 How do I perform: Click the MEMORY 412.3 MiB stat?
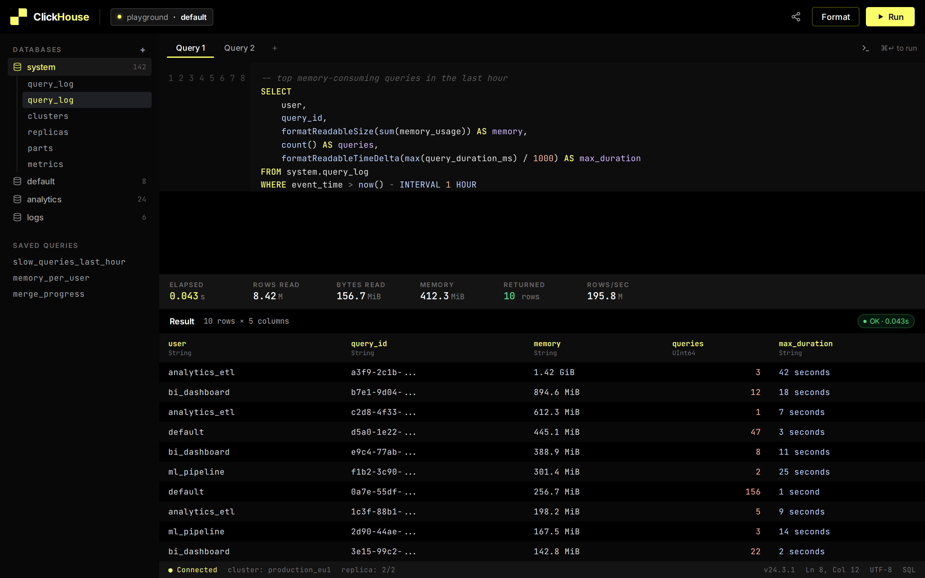point(442,291)
